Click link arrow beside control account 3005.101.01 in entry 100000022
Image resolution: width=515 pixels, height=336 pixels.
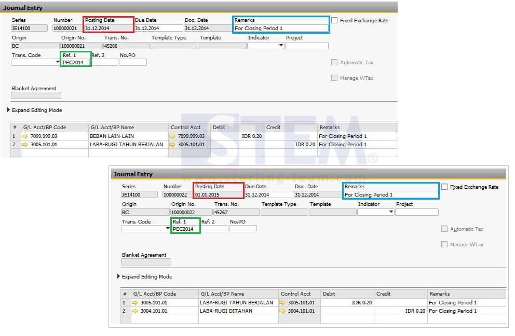282,302
